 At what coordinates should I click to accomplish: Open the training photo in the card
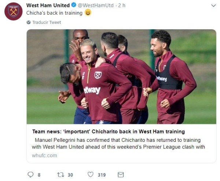[x=121, y=77]
